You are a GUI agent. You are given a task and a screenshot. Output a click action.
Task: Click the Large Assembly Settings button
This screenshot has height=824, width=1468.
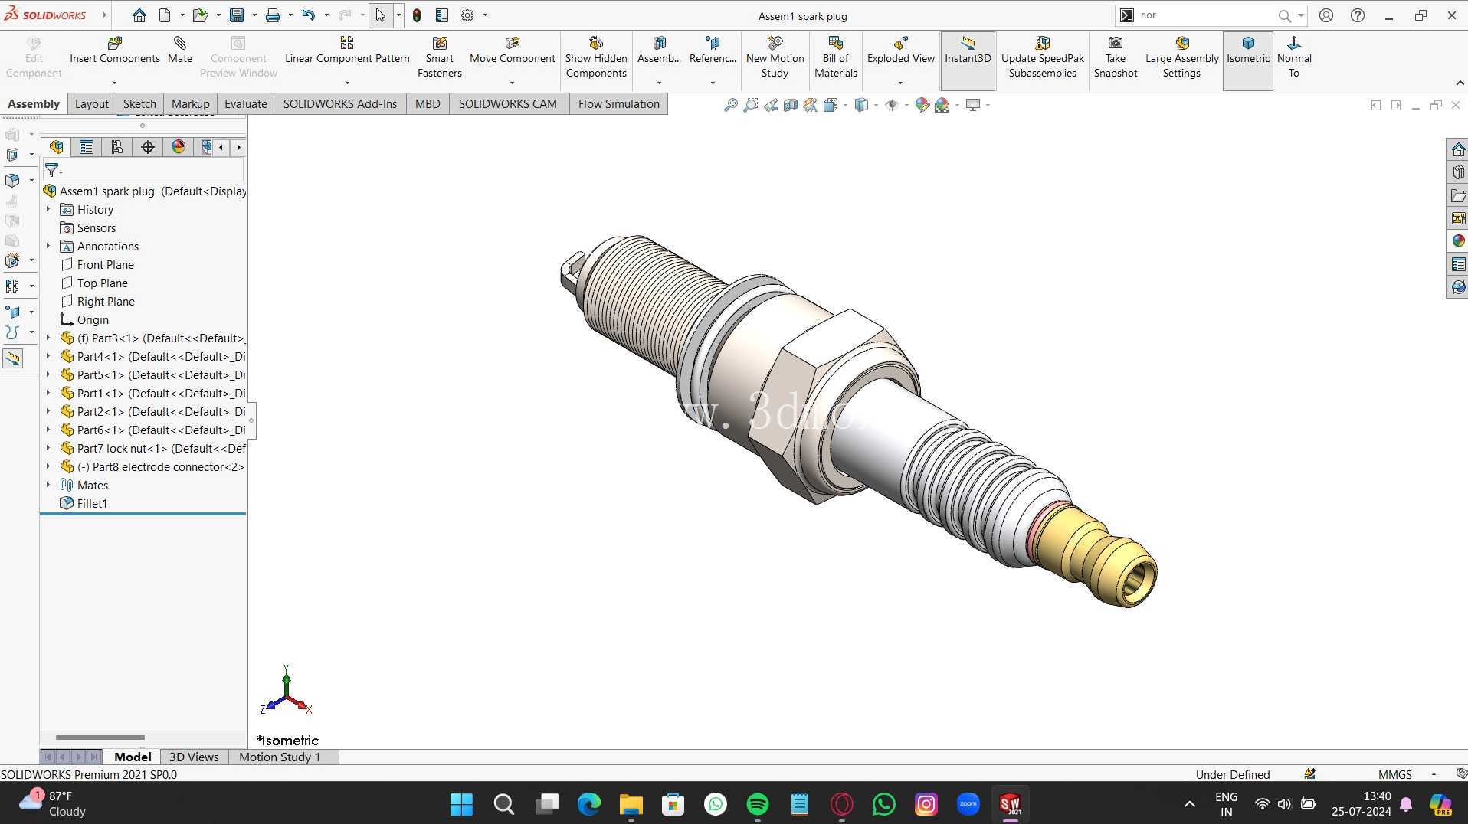[1181, 57]
